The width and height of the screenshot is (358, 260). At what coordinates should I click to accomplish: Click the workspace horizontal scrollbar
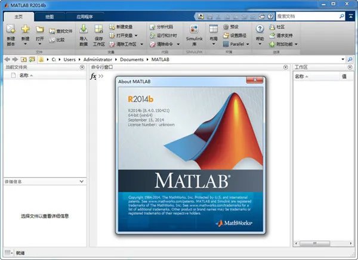click(x=323, y=243)
